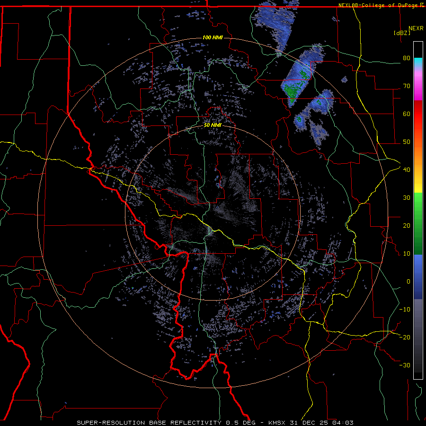The height and width of the screenshot is (426, 426).
Task: Click the 'SUPER-RESOLUTION BASE REFLECTIVITY 0.5 DEG' caption
Action: tap(166, 423)
